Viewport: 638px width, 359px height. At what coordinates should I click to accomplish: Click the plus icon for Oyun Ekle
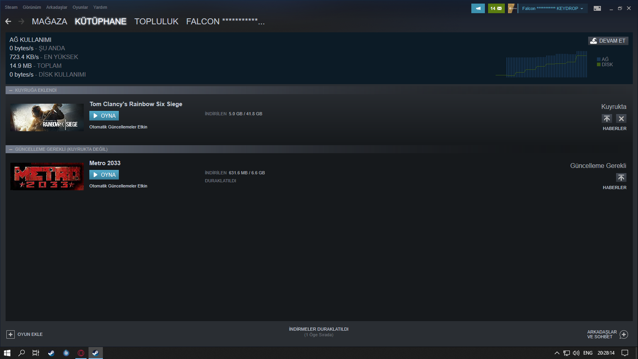11,334
